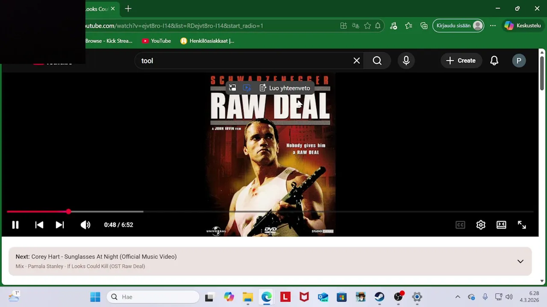Open Favorites list icon
The image size is (547, 307).
coord(409,26)
